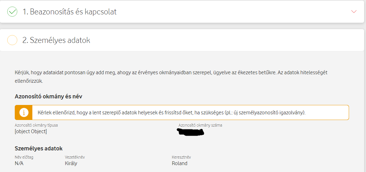Viewport: 366px width, 172px height.
Task: Select the [object Object] document type value
Action: pyautogui.click(x=31, y=132)
